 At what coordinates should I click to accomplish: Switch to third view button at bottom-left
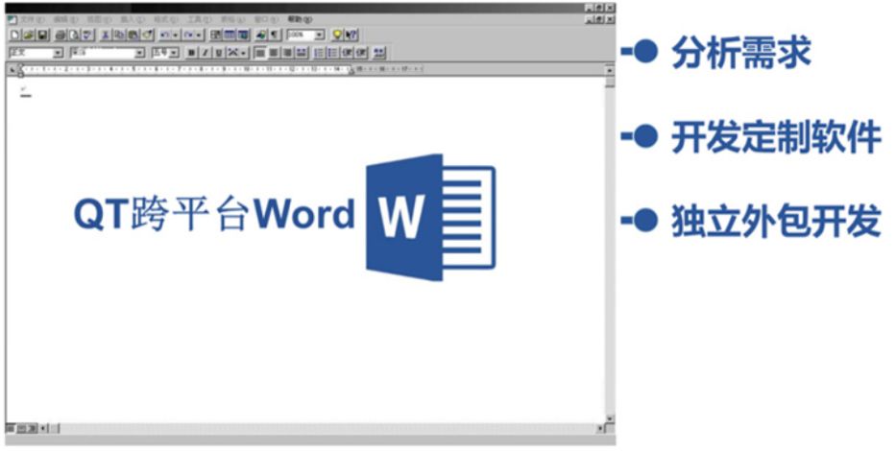pos(32,428)
